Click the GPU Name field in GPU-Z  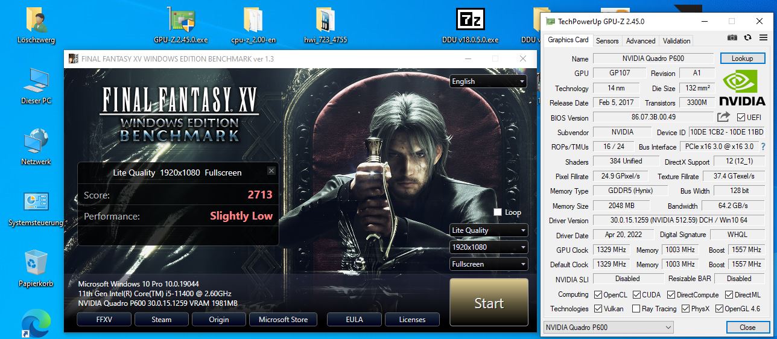tap(654, 59)
